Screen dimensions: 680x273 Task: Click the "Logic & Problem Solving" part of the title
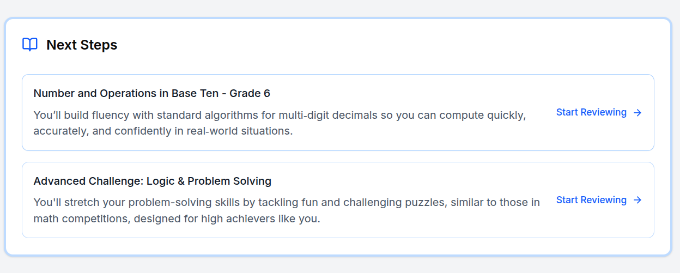coord(209,181)
